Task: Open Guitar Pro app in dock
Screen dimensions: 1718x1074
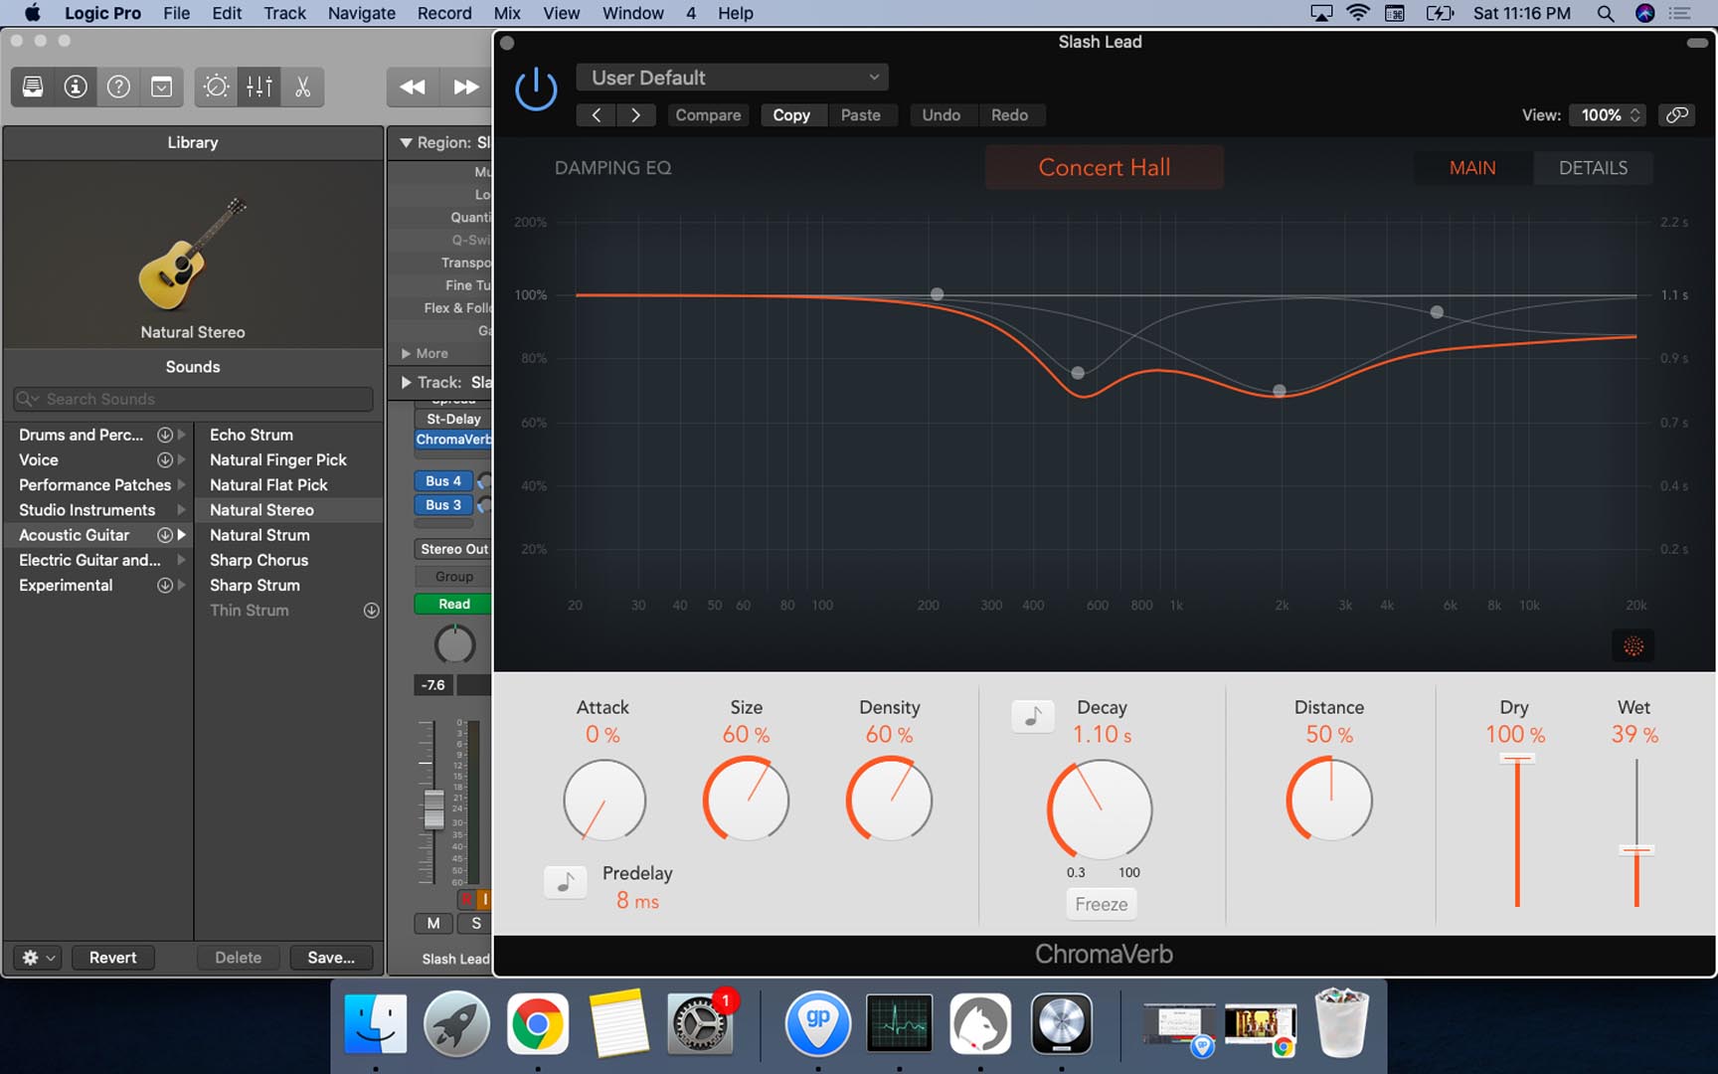Action: click(818, 1023)
